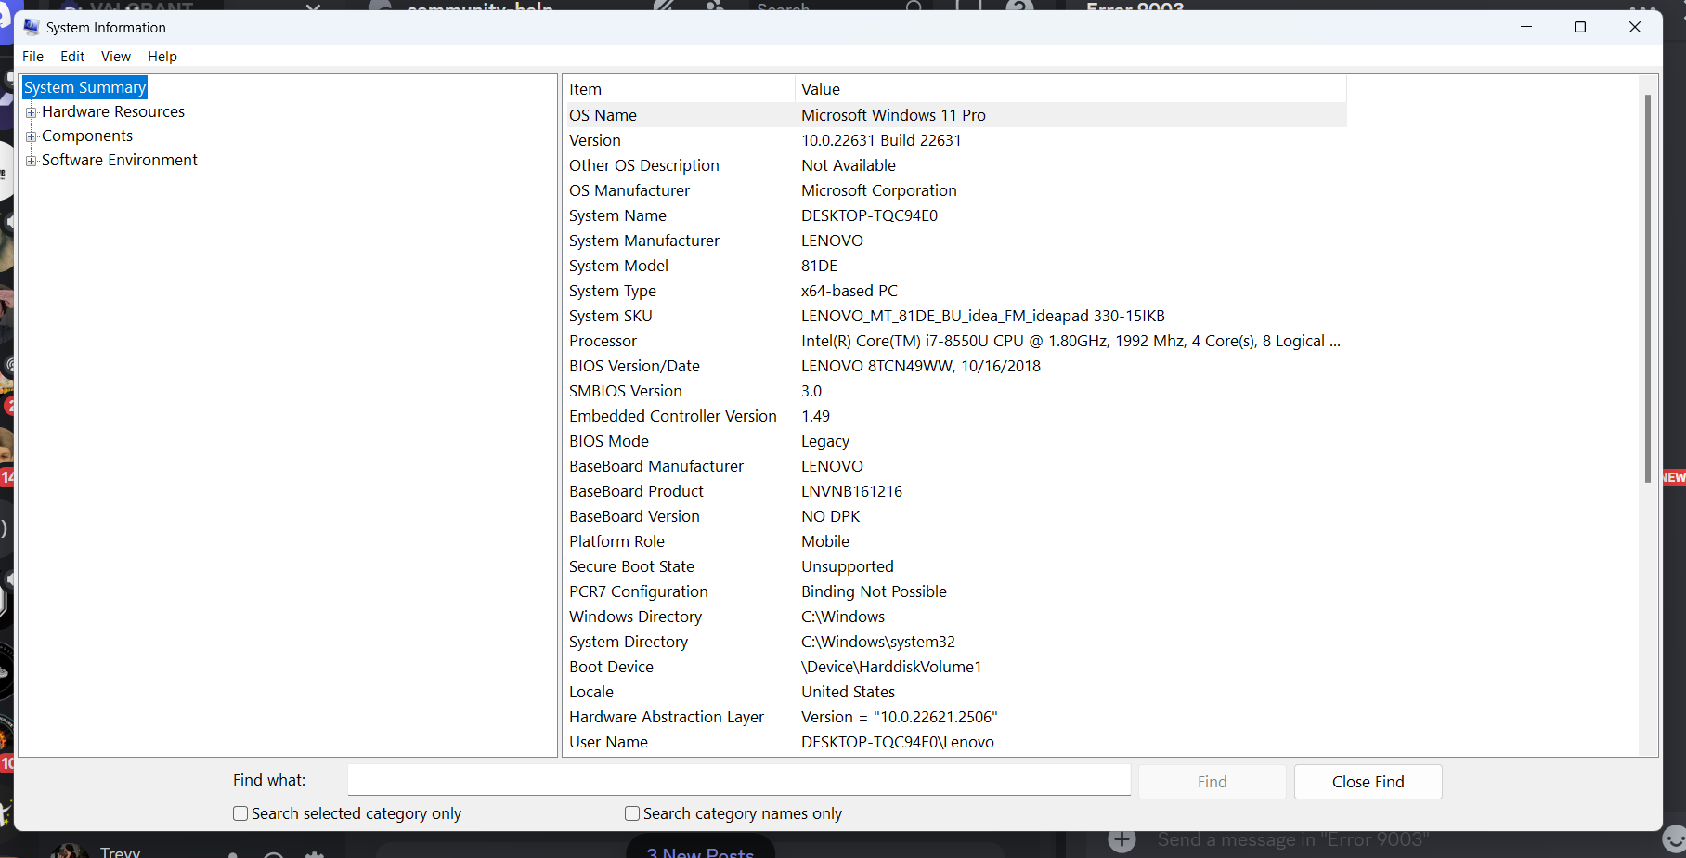Click the Value column header

coord(1071,89)
